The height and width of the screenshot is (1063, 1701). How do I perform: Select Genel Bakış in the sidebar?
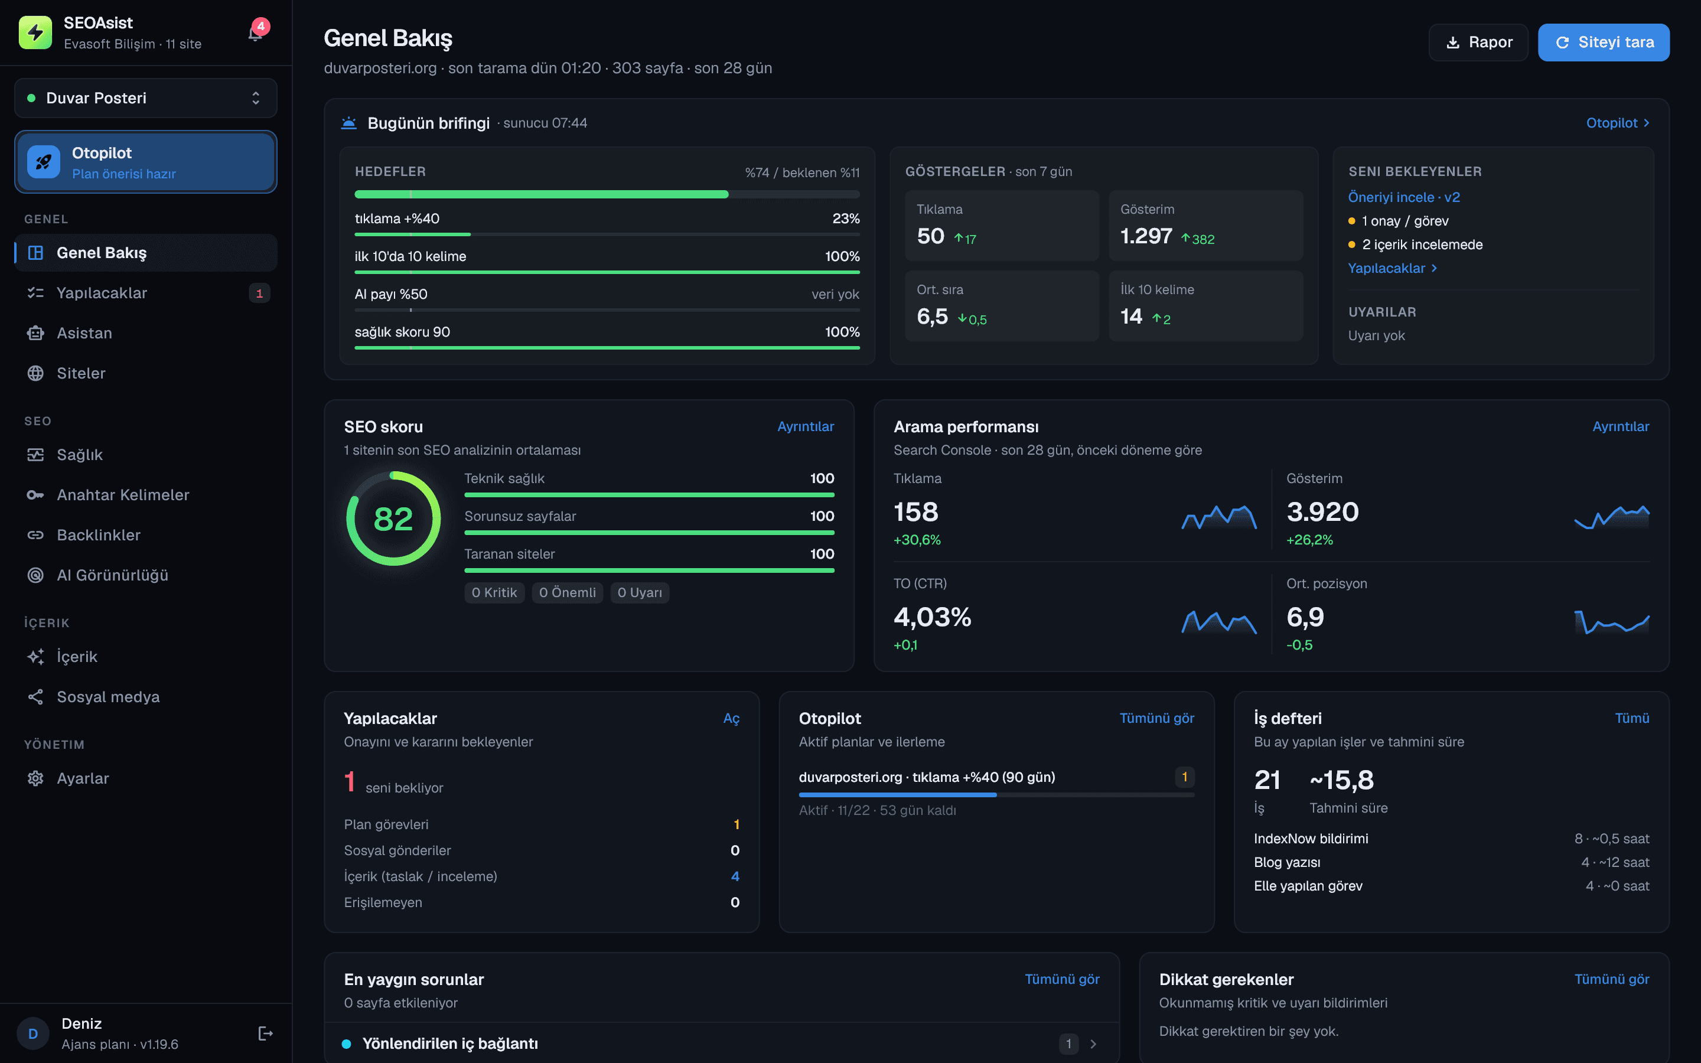click(145, 252)
